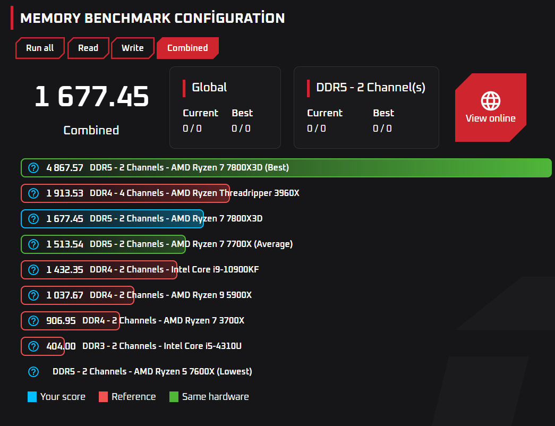Viewport: 555px width, 426px height.
Task: Click the DDR5 - 2 Channel(s) card title
Action: click(371, 88)
